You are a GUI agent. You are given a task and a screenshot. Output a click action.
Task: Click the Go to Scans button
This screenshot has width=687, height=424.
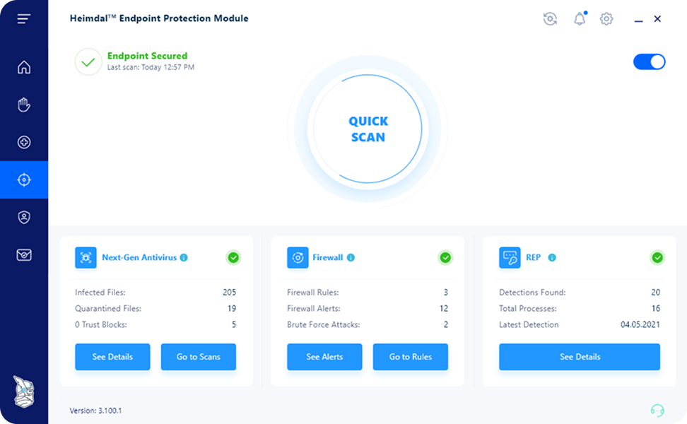[x=199, y=357]
